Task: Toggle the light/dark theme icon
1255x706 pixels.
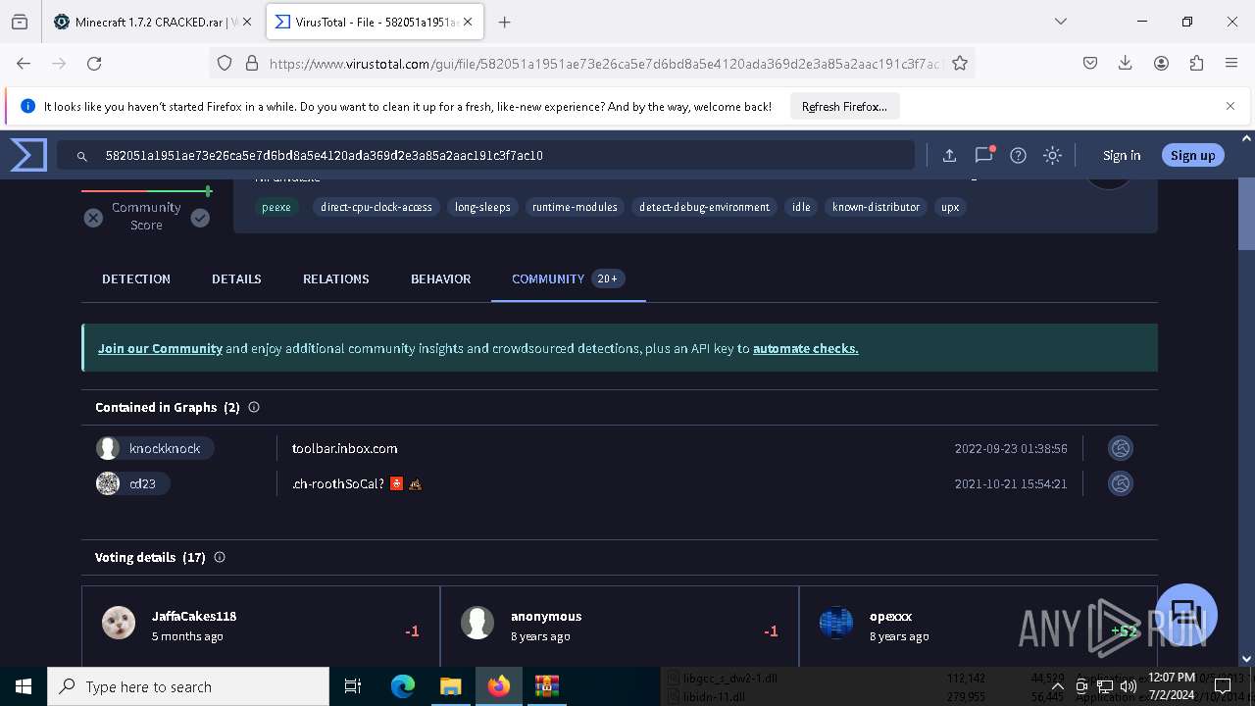Action: (1052, 155)
